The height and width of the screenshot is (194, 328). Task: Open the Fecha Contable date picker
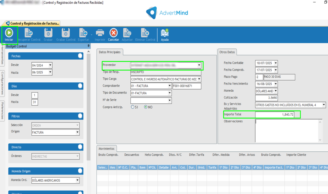(x=276, y=63)
